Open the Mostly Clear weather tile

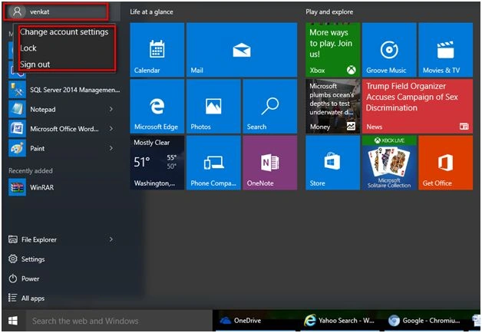coord(157,163)
